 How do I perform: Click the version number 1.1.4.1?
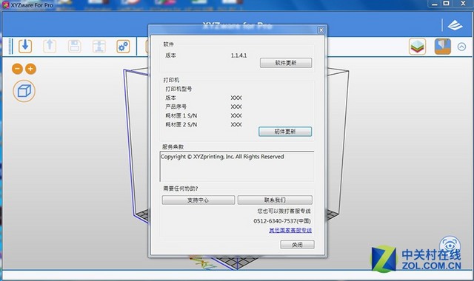point(238,55)
